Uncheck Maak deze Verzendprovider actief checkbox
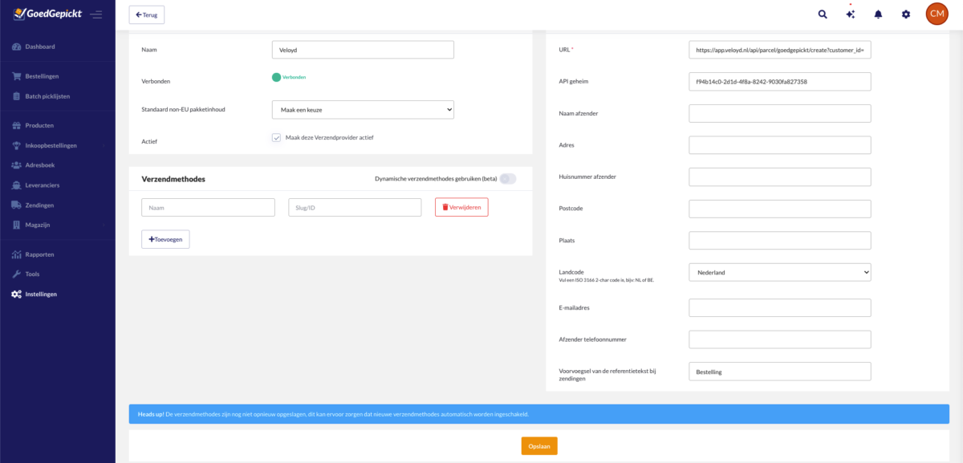Image resolution: width=963 pixels, height=463 pixels. (x=277, y=138)
